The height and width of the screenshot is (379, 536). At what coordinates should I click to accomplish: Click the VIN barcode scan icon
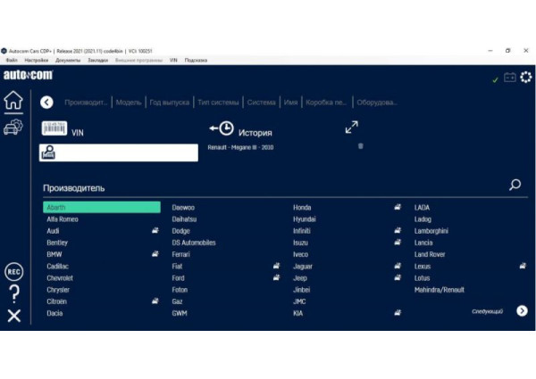point(54,129)
